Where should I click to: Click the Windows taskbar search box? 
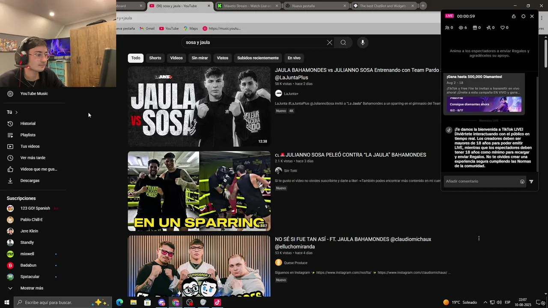coord(63,302)
